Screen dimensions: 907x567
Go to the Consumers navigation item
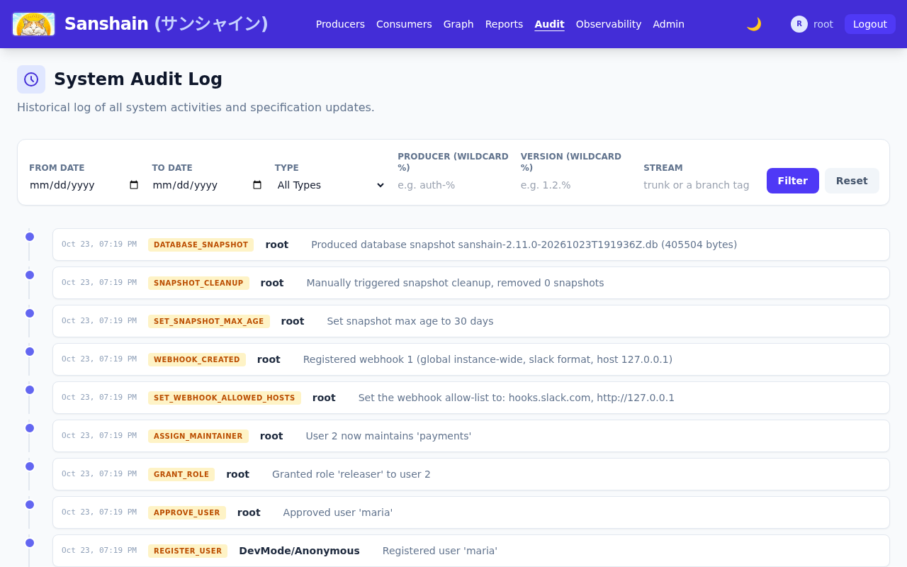(x=404, y=24)
